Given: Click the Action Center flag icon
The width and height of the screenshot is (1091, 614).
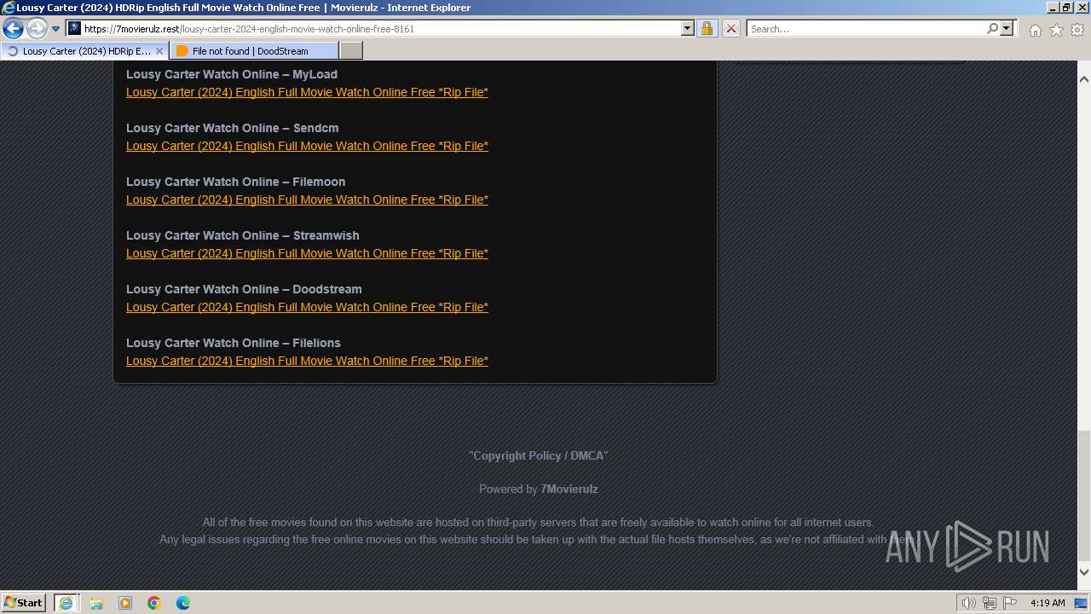Looking at the screenshot, I should pos(1010,603).
